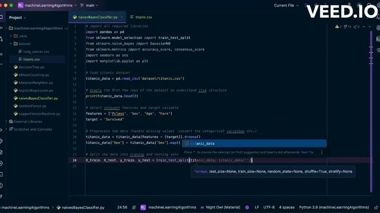Switch to the titanic.csv editor tab
Image resolution: width=380 pixels, height=213 pixels.
pos(141,17)
